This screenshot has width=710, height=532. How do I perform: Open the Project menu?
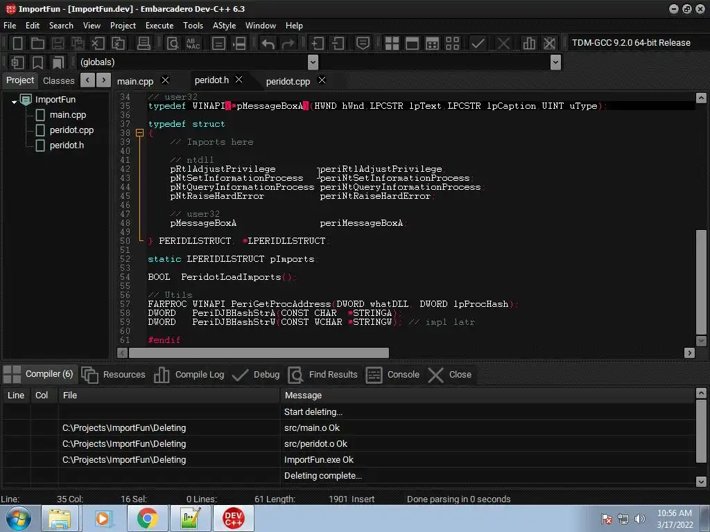[123, 26]
